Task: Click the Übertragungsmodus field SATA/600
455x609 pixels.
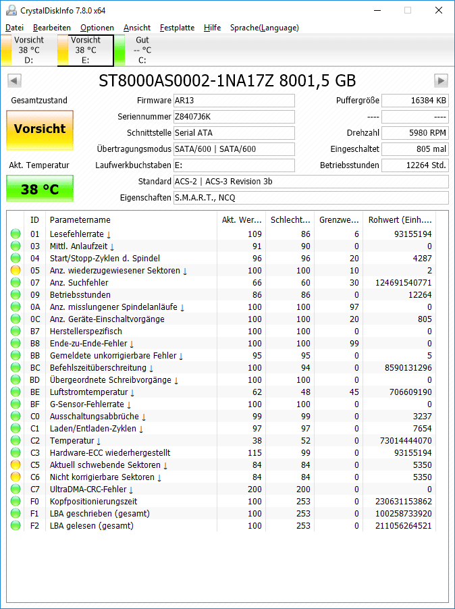Action: tap(234, 149)
